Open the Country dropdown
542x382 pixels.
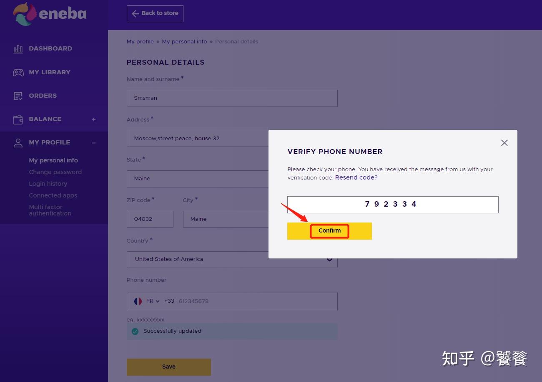329,260
